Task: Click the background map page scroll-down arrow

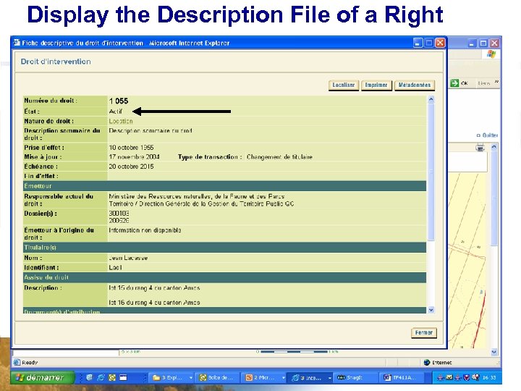Action: pos(494,352)
